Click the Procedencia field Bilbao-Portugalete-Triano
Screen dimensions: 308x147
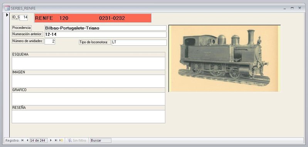click(106, 28)
